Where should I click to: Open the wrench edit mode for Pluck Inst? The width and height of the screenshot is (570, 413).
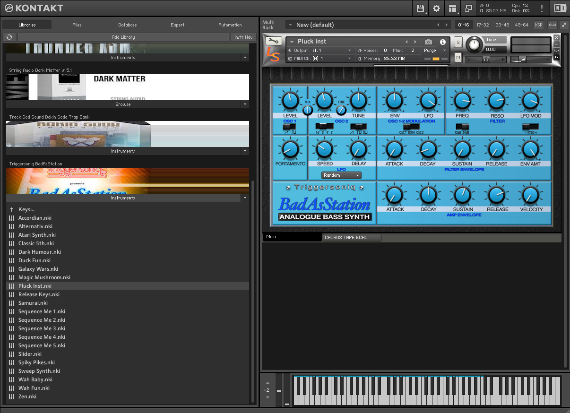point(275,41)
